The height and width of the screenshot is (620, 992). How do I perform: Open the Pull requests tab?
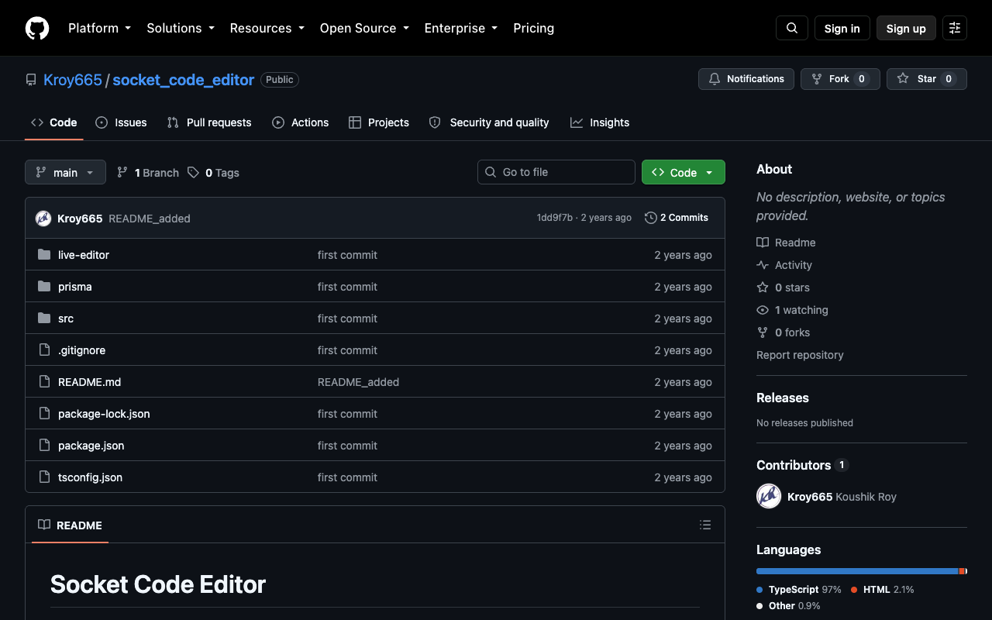[209, 122]
